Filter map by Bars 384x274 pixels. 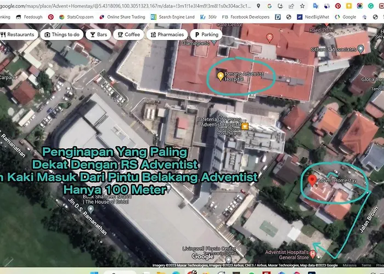click(98, 35)
